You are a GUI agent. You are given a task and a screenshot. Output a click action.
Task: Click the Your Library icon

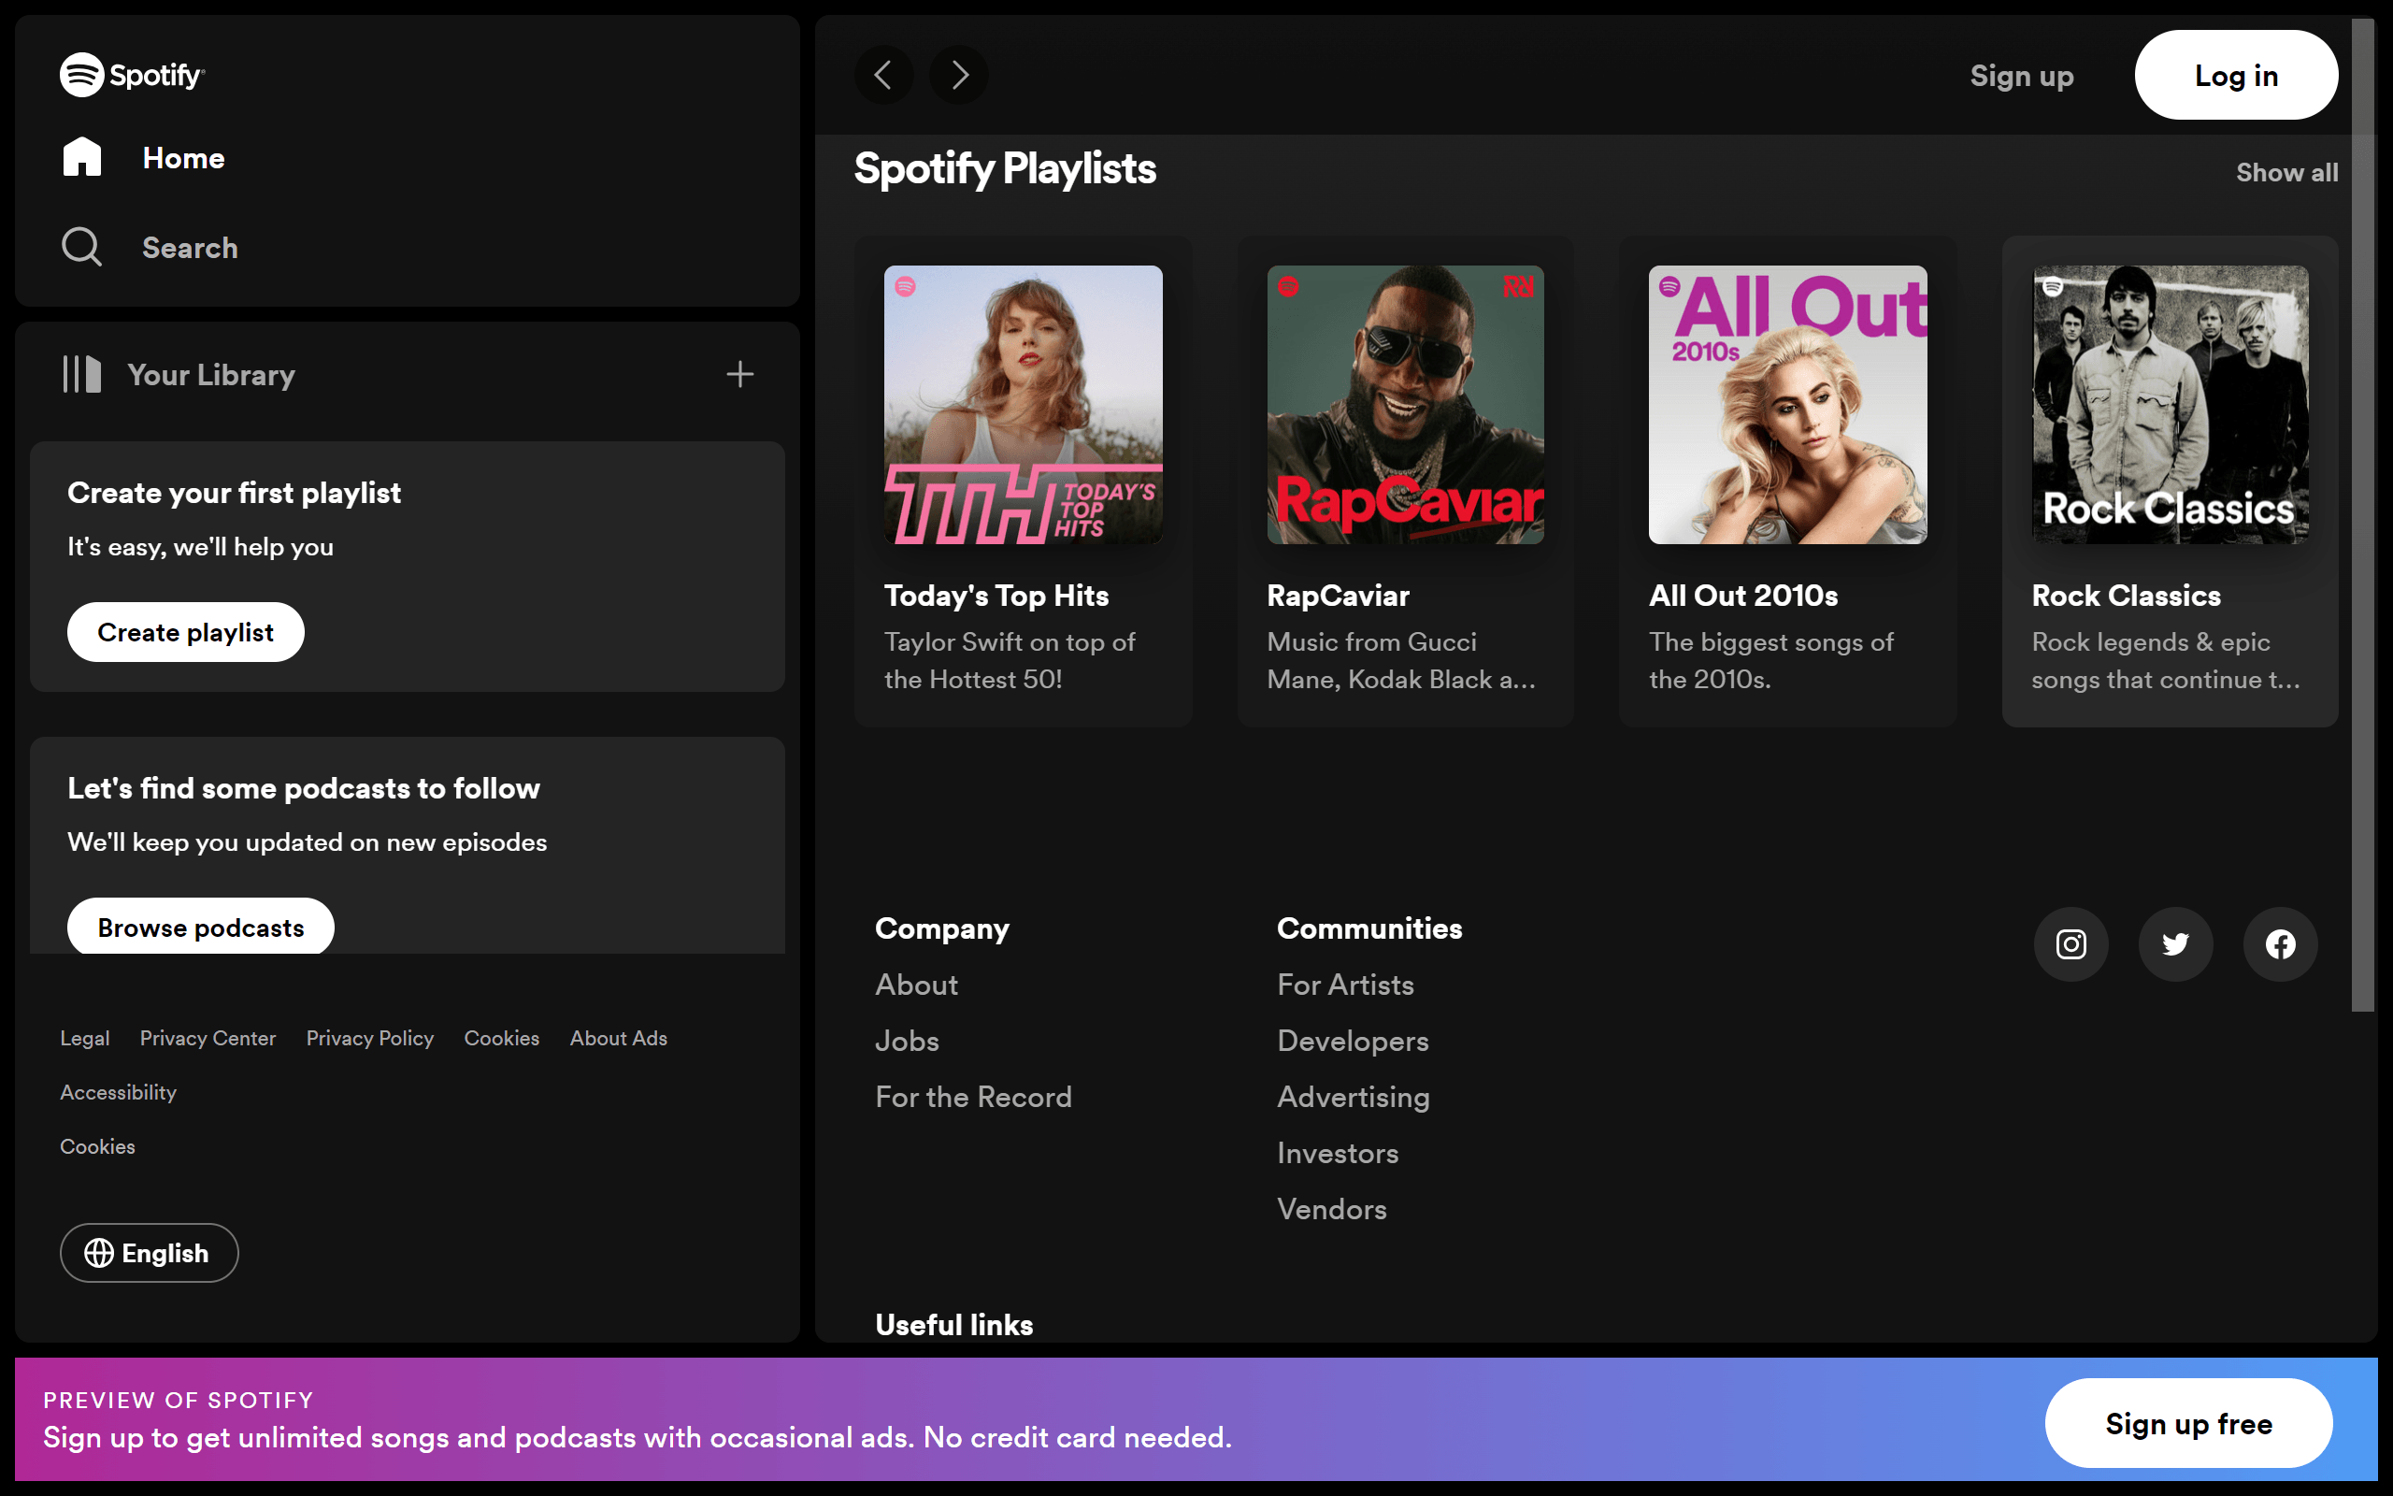[x=83, y=374]
